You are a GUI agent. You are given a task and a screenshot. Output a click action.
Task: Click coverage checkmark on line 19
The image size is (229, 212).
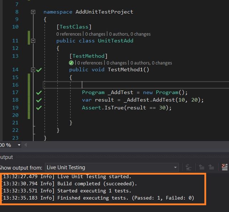coord(39,108)
